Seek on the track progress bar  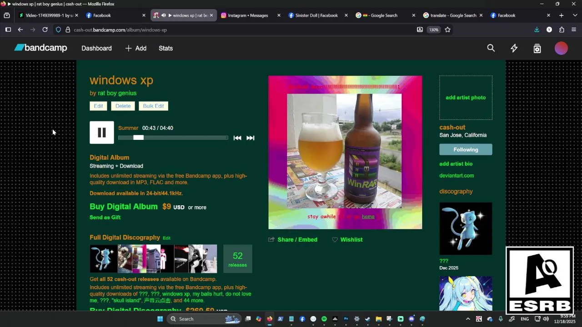(173, 138)
